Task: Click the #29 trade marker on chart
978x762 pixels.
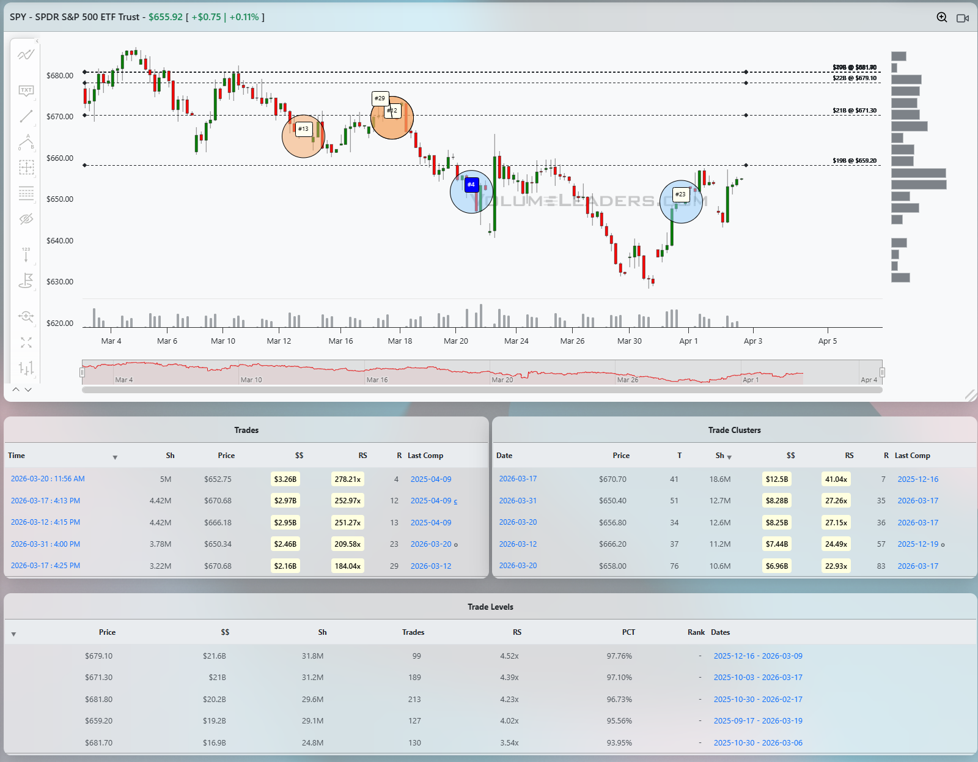Action: pos(380,98)
